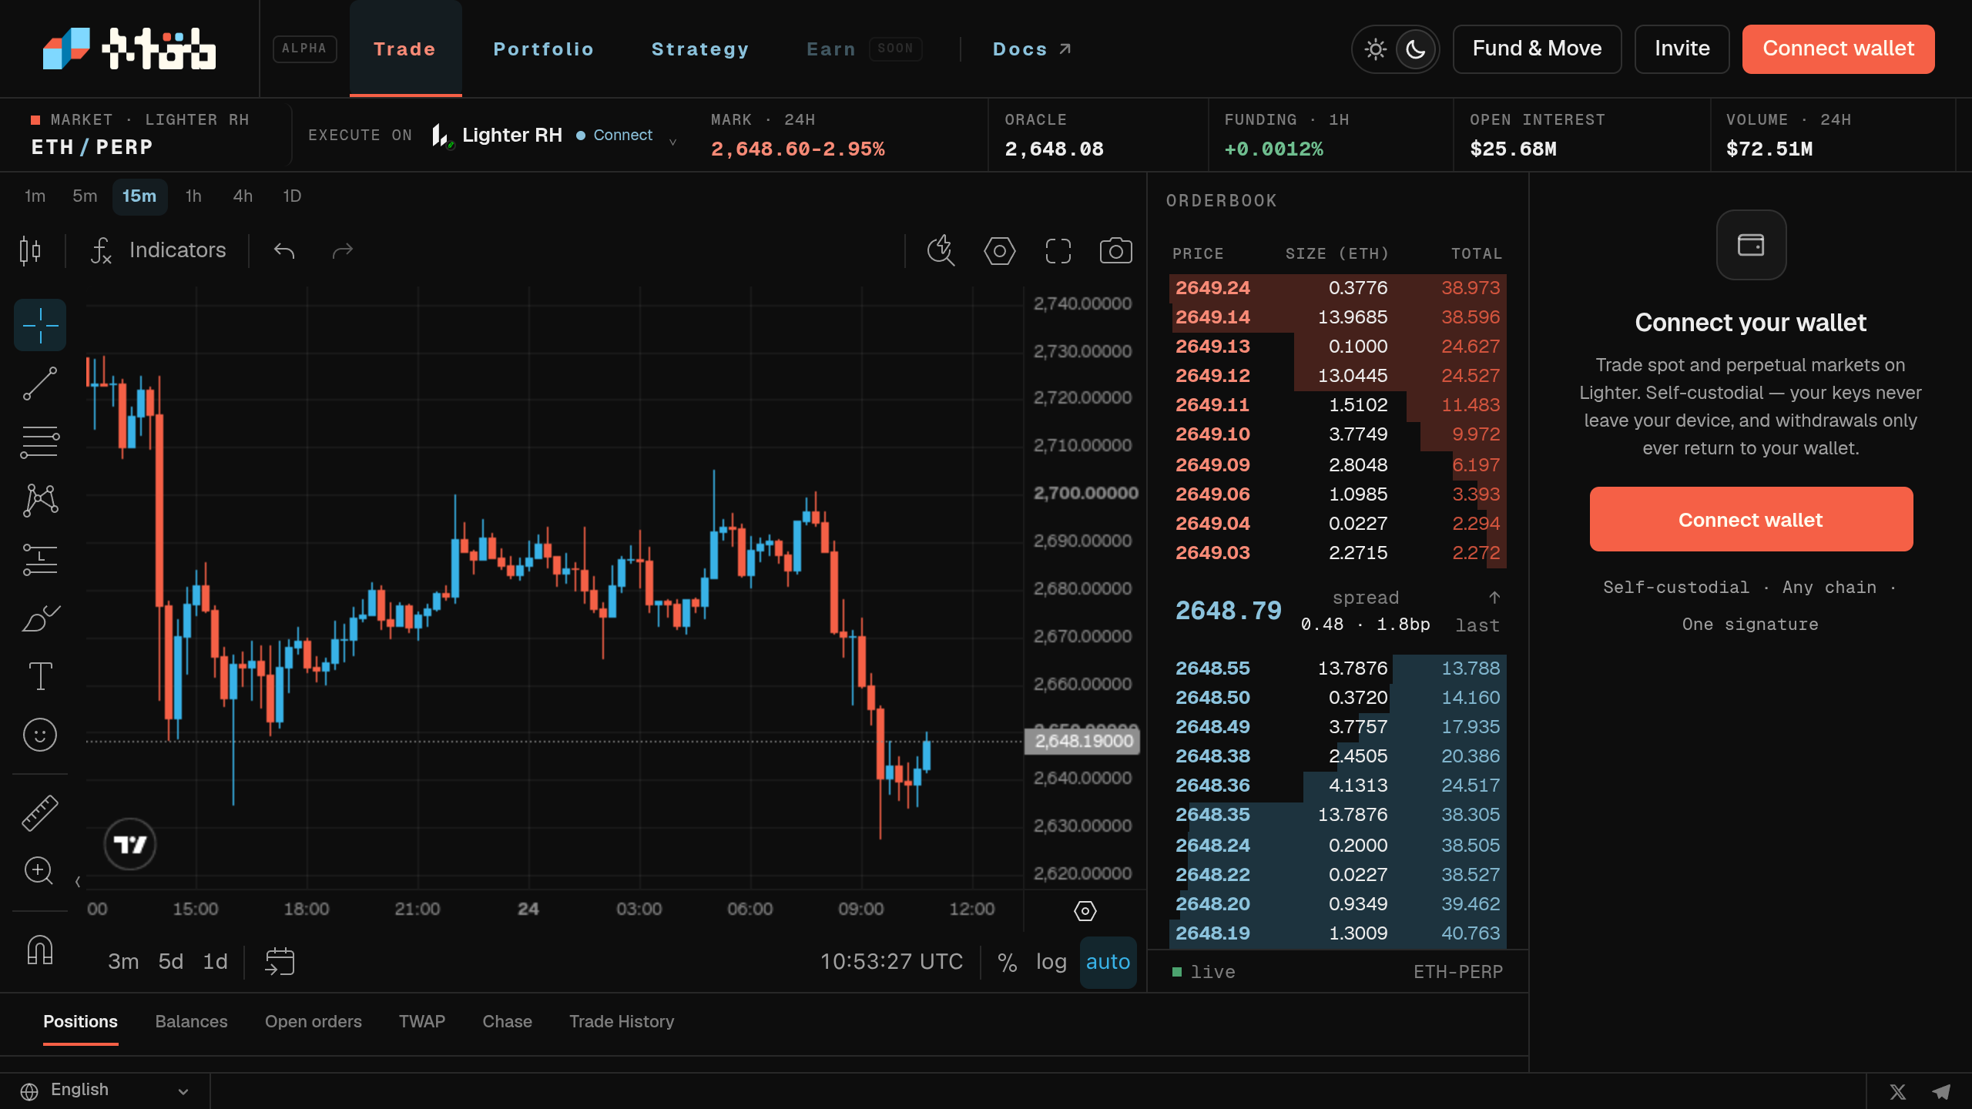
Task: Switch to dark theme moon icon
Action: [1416, 49]
